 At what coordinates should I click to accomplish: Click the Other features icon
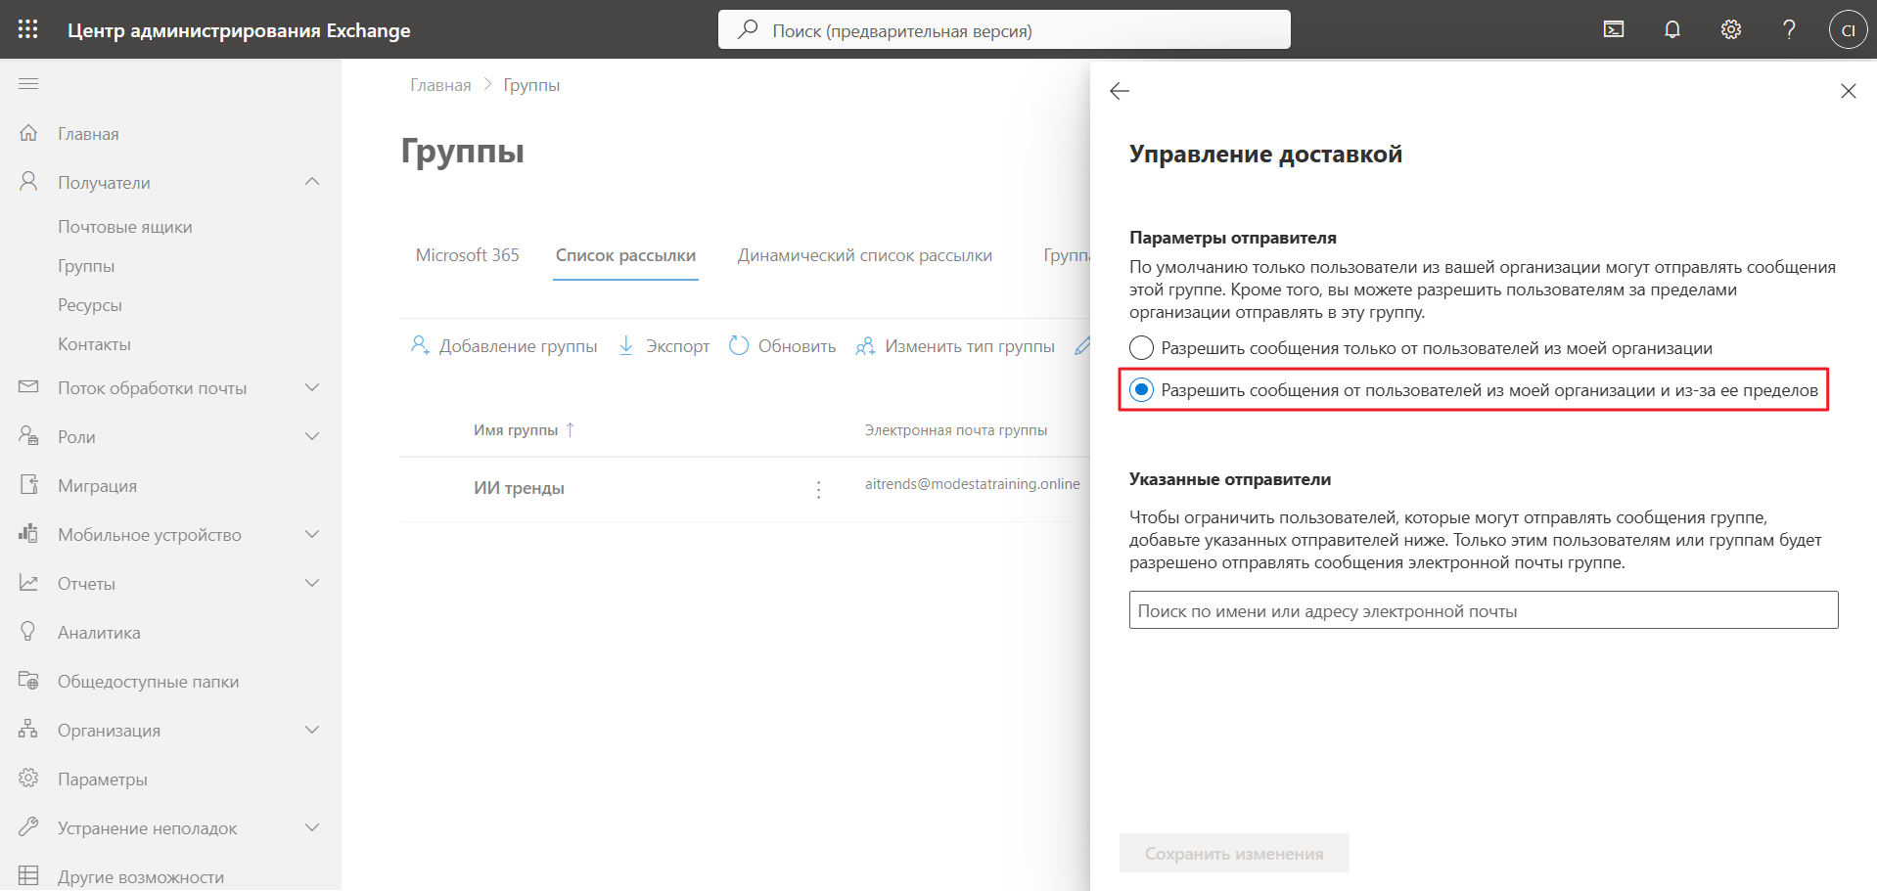[x=28, y=876]
